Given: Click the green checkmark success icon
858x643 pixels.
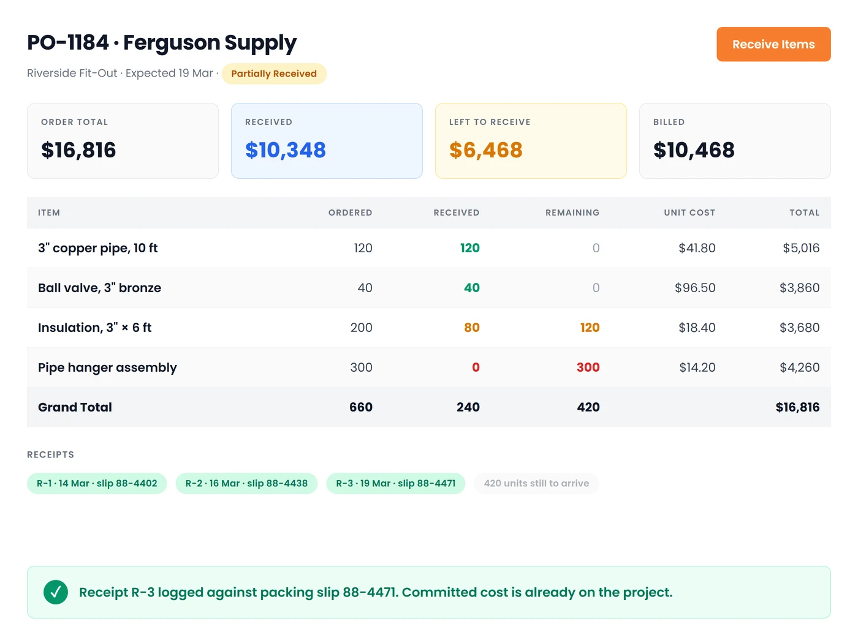Looking at the screenshot, I should pos(56,592).
